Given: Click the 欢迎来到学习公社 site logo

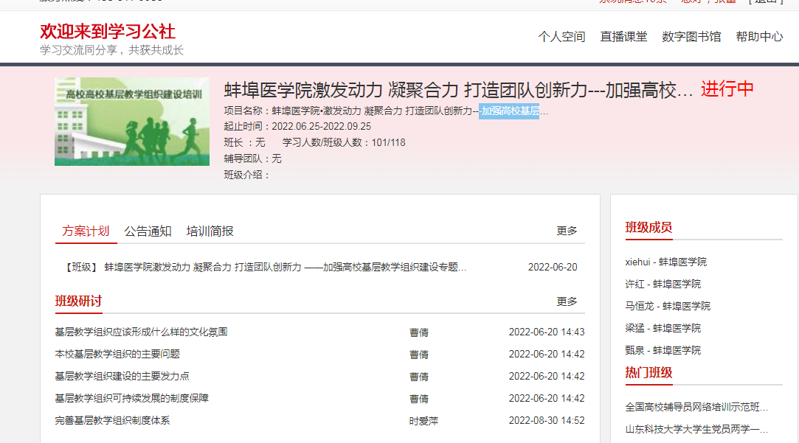Looking at the screenshot, I should click(x=108, y=32).
